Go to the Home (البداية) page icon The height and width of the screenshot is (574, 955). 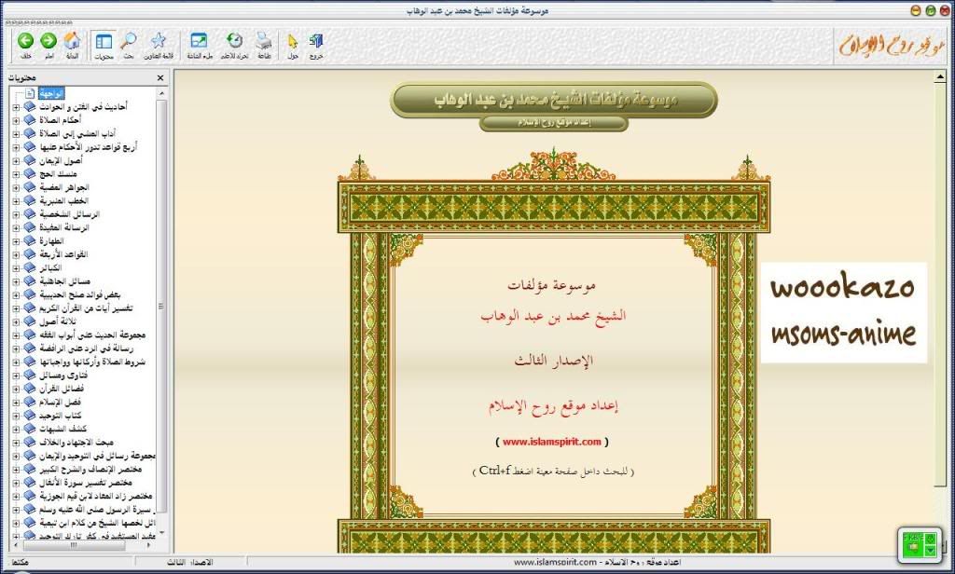[72, 42]
